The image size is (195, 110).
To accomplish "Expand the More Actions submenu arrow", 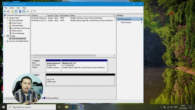I will [141, 22].
